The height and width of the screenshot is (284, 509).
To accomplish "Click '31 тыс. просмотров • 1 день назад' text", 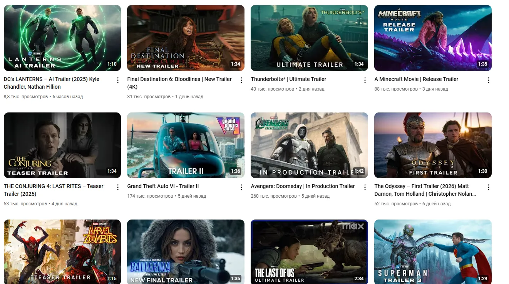I will pyautogui.click(x=166, y=97).
